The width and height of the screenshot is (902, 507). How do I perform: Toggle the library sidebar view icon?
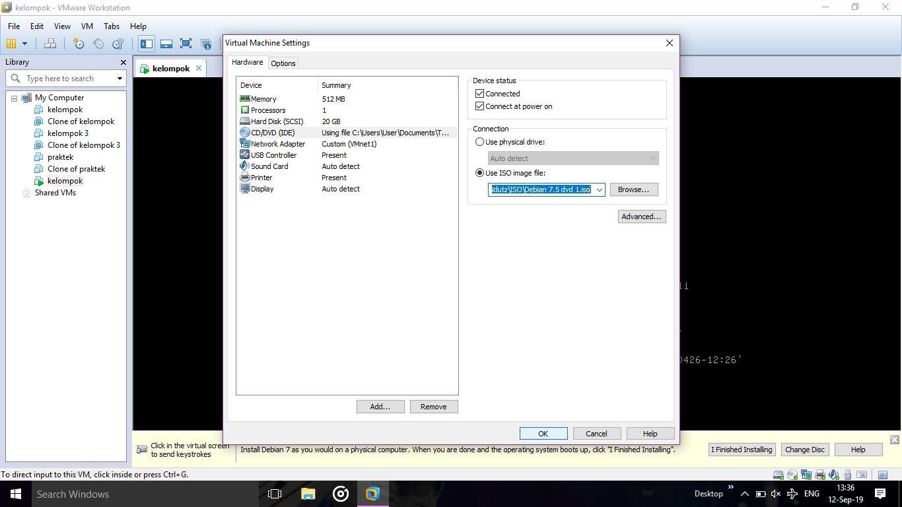147,44
